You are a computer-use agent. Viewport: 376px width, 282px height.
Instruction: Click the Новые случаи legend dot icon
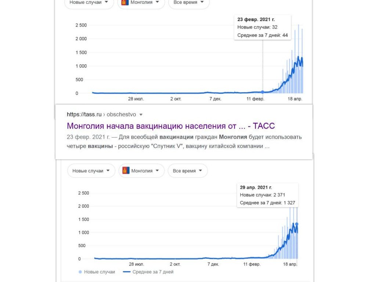80,272
